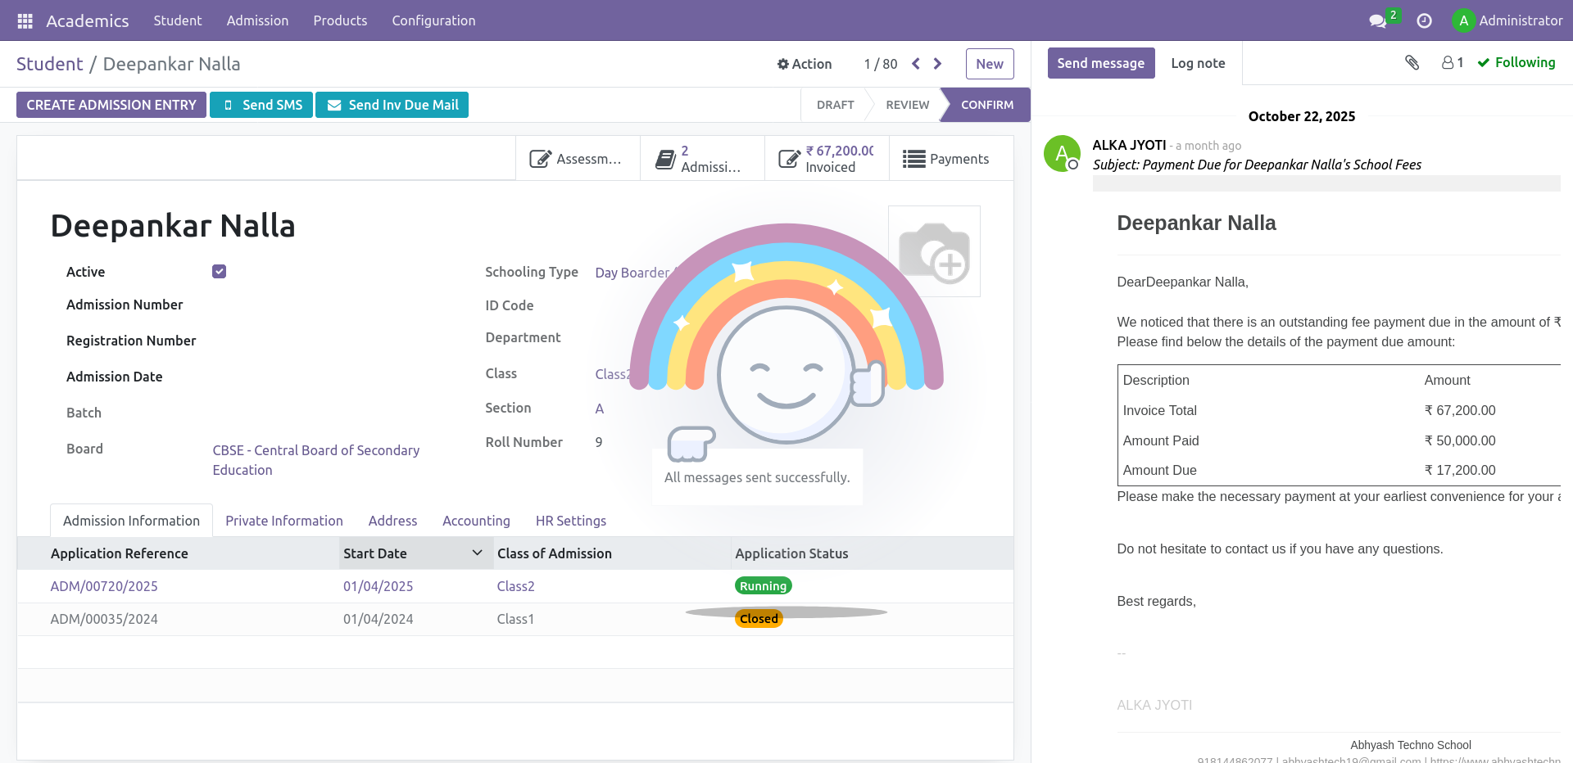Open the apps grid menu icon
The image size is (1573, 763).
coord(25,20)
